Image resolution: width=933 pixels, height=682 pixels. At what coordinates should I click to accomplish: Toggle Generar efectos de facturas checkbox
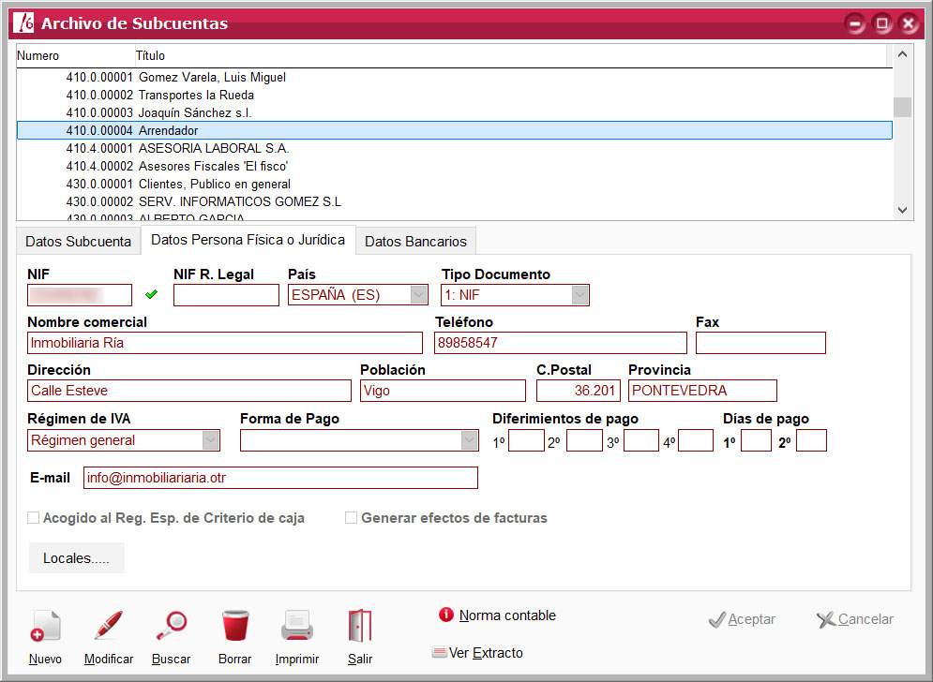coord(351,517)
